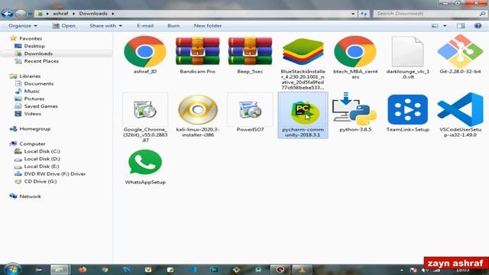The height and width of the screenshot is (275, 489).
Task: Click the VLC cone taskbar icon
Action: (302, 270)
